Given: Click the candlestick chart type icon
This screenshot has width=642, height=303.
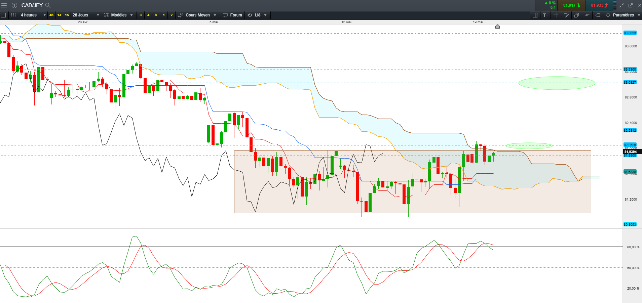Looking at the screenshot, I should coord(181,15).
